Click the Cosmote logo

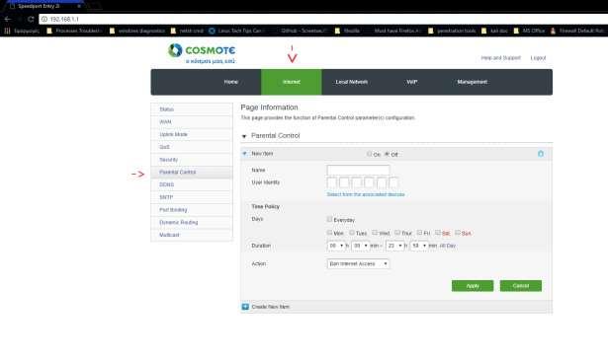tap(202, 53)
